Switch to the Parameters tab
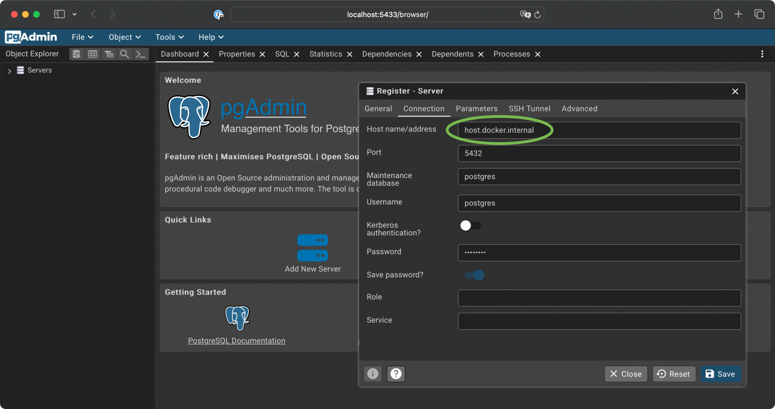This screenshot has height=409, width=775. (476, 108)
